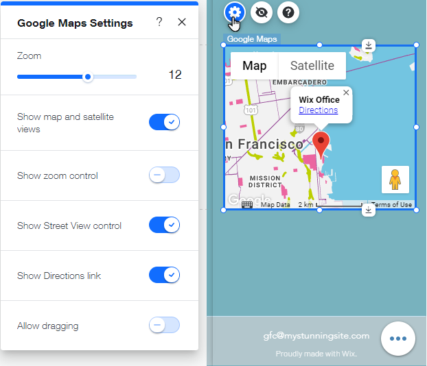Screen dimensions: 427x366
Task: Open the Directions link in popup
Action: [318, 110]
